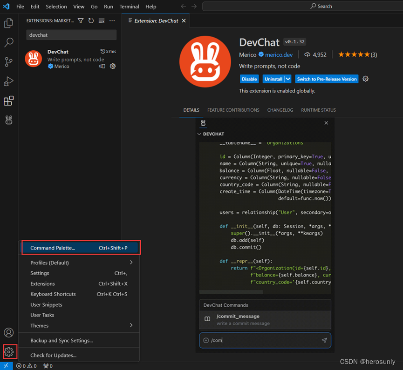Click the Manage gear icon at bottom left
Screen dimensions: 403x370
(x=9, y=351)
